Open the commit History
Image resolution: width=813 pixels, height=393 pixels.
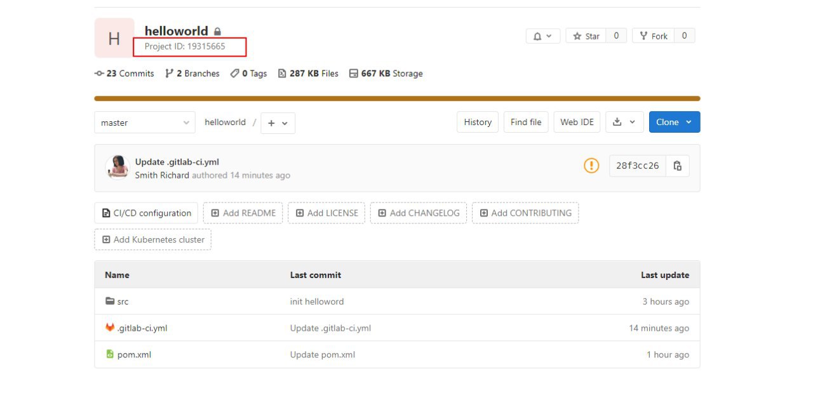tap(478, 122)
